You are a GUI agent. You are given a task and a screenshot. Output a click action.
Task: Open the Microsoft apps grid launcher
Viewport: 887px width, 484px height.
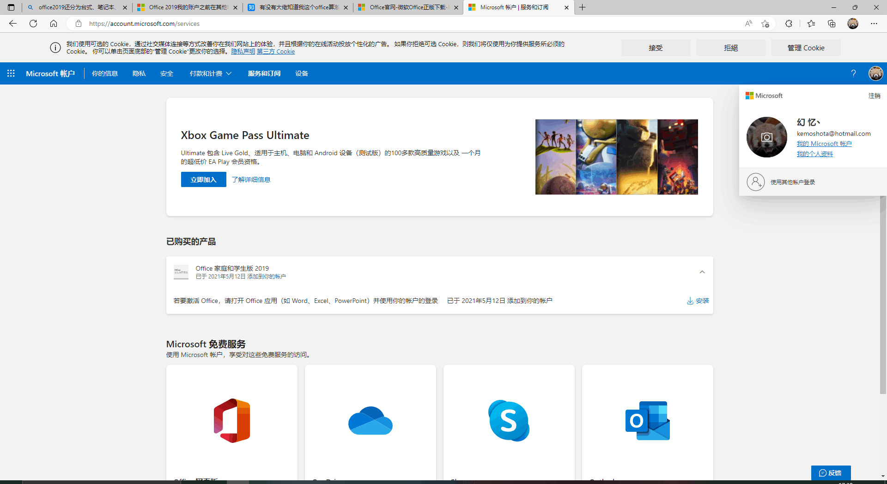(11, 73)
